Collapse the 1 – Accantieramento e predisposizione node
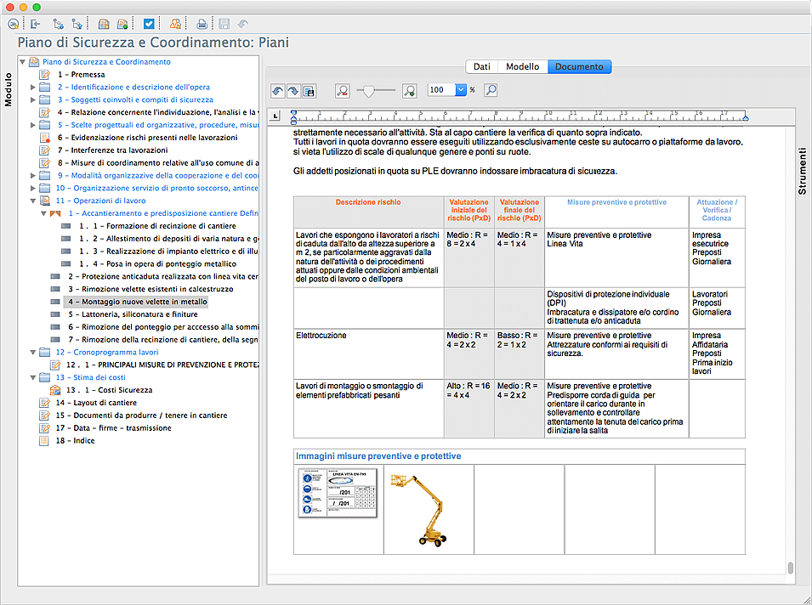The image size is (812, 605). pyautogui.click(x=44, y=214)
